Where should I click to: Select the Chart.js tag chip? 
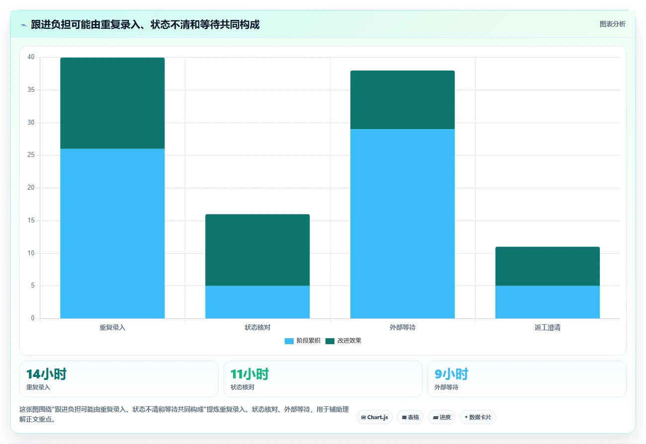(375, 417)
